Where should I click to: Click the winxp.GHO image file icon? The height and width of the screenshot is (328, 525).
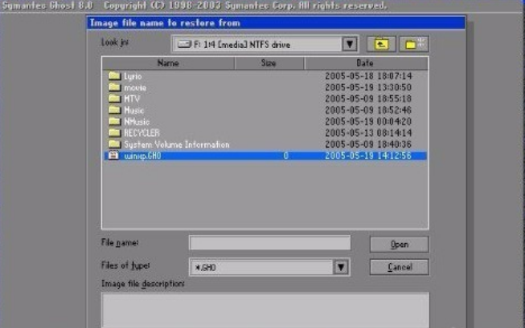point(114,156)
